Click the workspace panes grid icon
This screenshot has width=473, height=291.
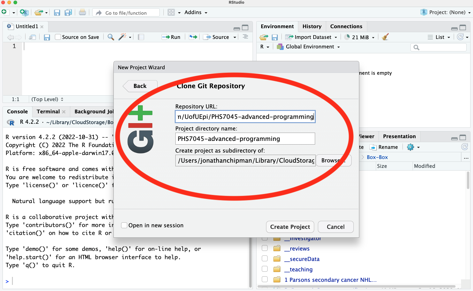pyautogui.click(x=171, y=13)
